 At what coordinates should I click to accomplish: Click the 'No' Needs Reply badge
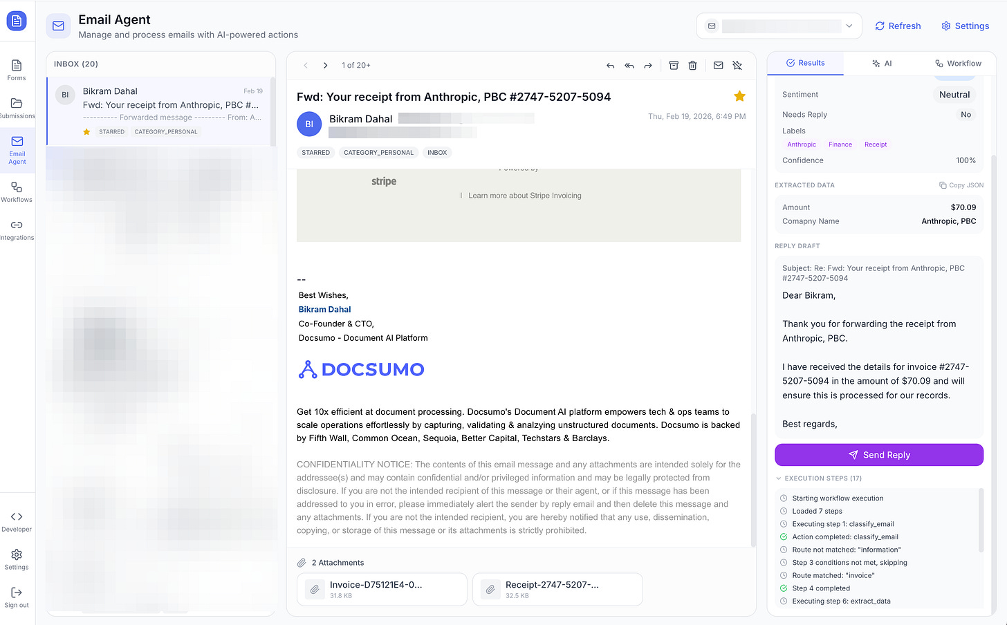click(966, 115)
